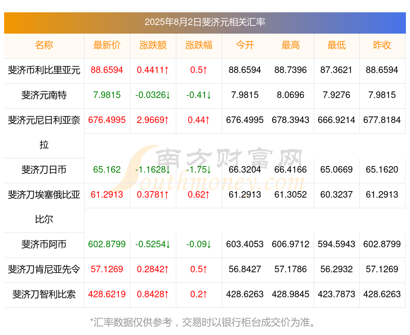This screenshot has height=335, width=410.
Task: Click percent change 0.2↑
Action: pos(199,294)
